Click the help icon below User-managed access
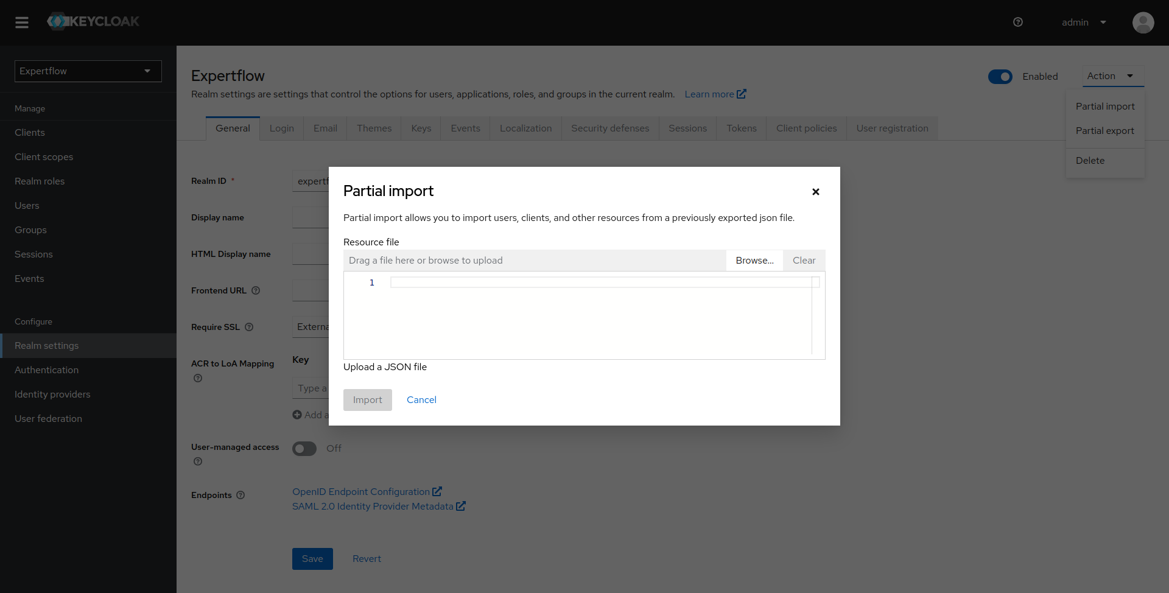 197,461
